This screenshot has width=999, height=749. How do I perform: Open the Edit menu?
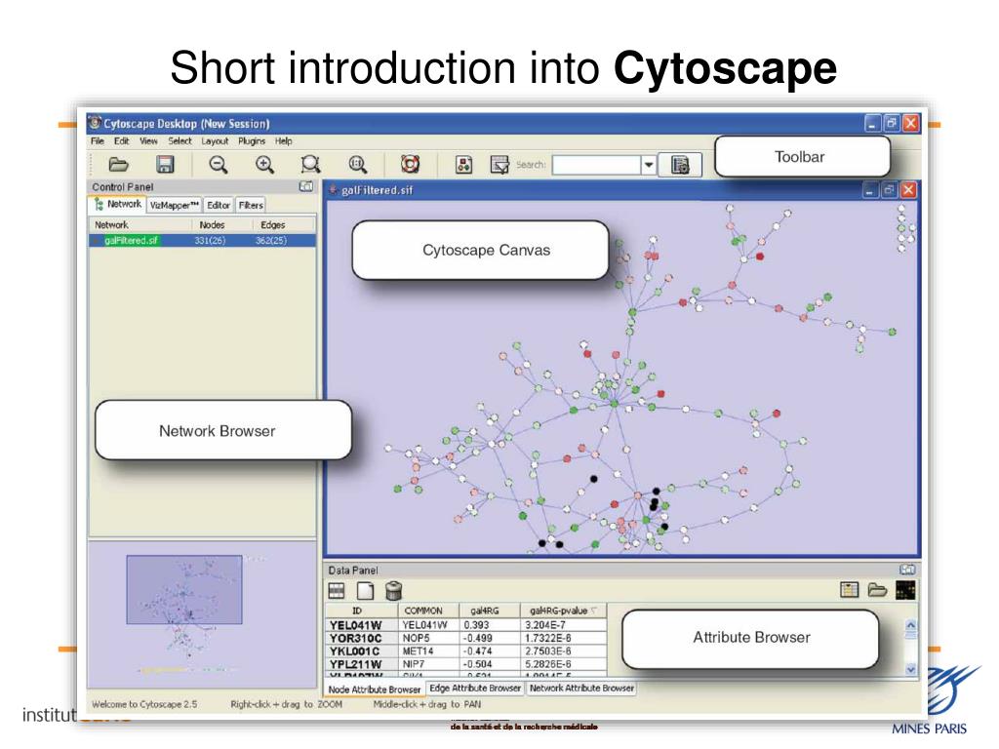point(121,141)
